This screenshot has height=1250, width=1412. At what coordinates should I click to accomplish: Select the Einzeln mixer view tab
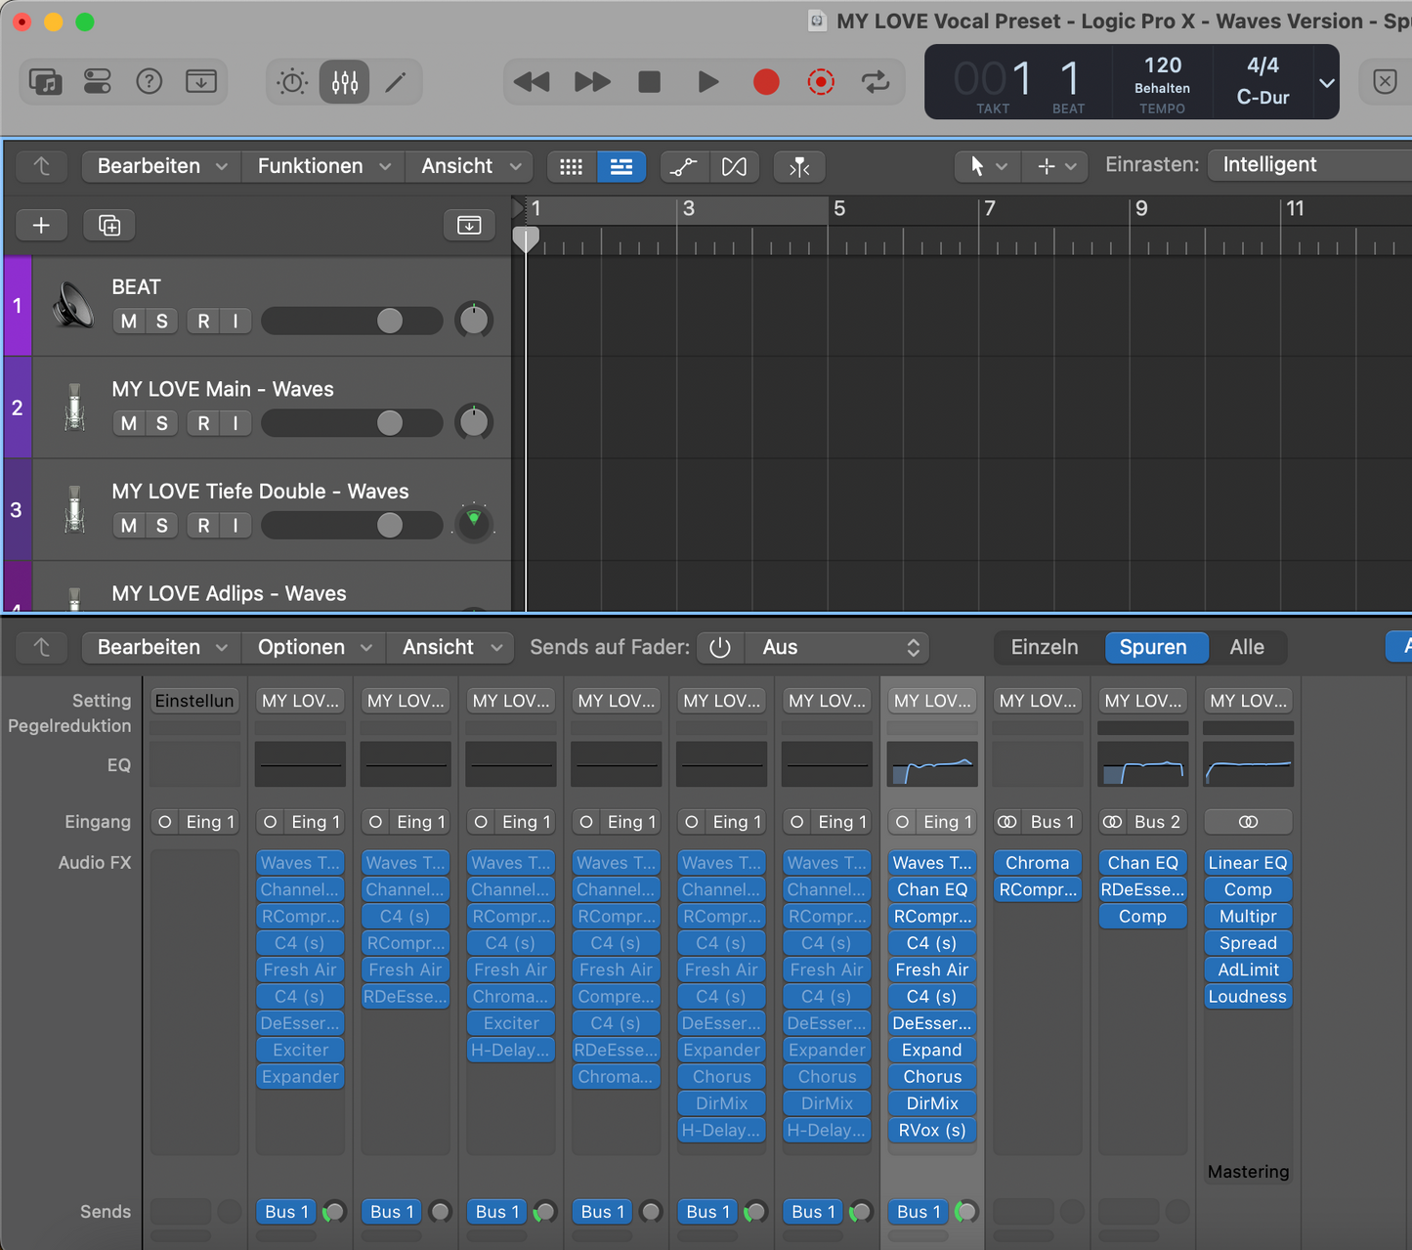[x=1045, y=647]
